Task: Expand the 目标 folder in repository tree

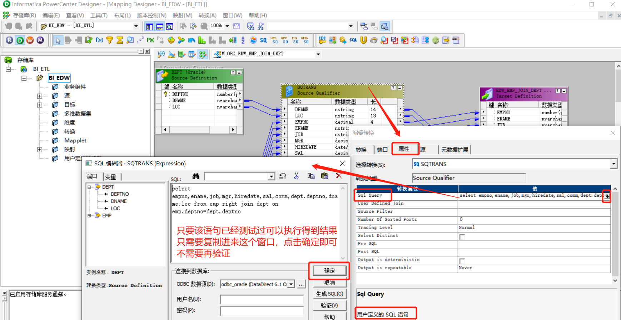Action: 40,105
